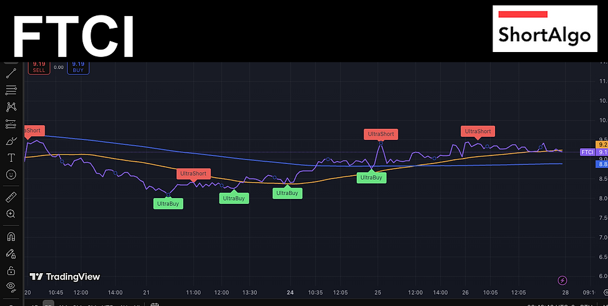Viewport: 608px width, 306px height.
Task: Click the purple lightning bolt icon
Action: click(x=562, y=280)
